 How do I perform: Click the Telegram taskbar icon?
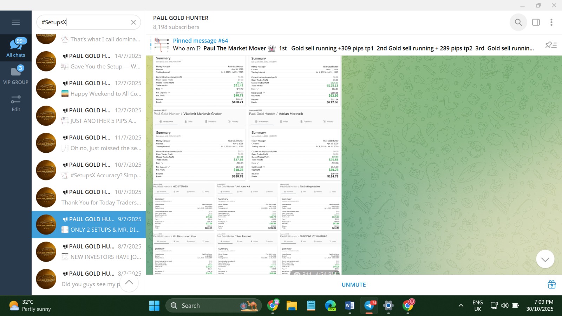tap(369, 305)
